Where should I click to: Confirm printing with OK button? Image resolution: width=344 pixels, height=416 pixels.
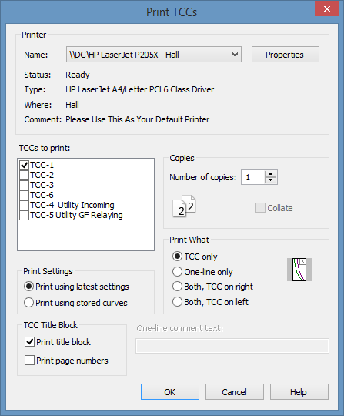coord(170,392)
